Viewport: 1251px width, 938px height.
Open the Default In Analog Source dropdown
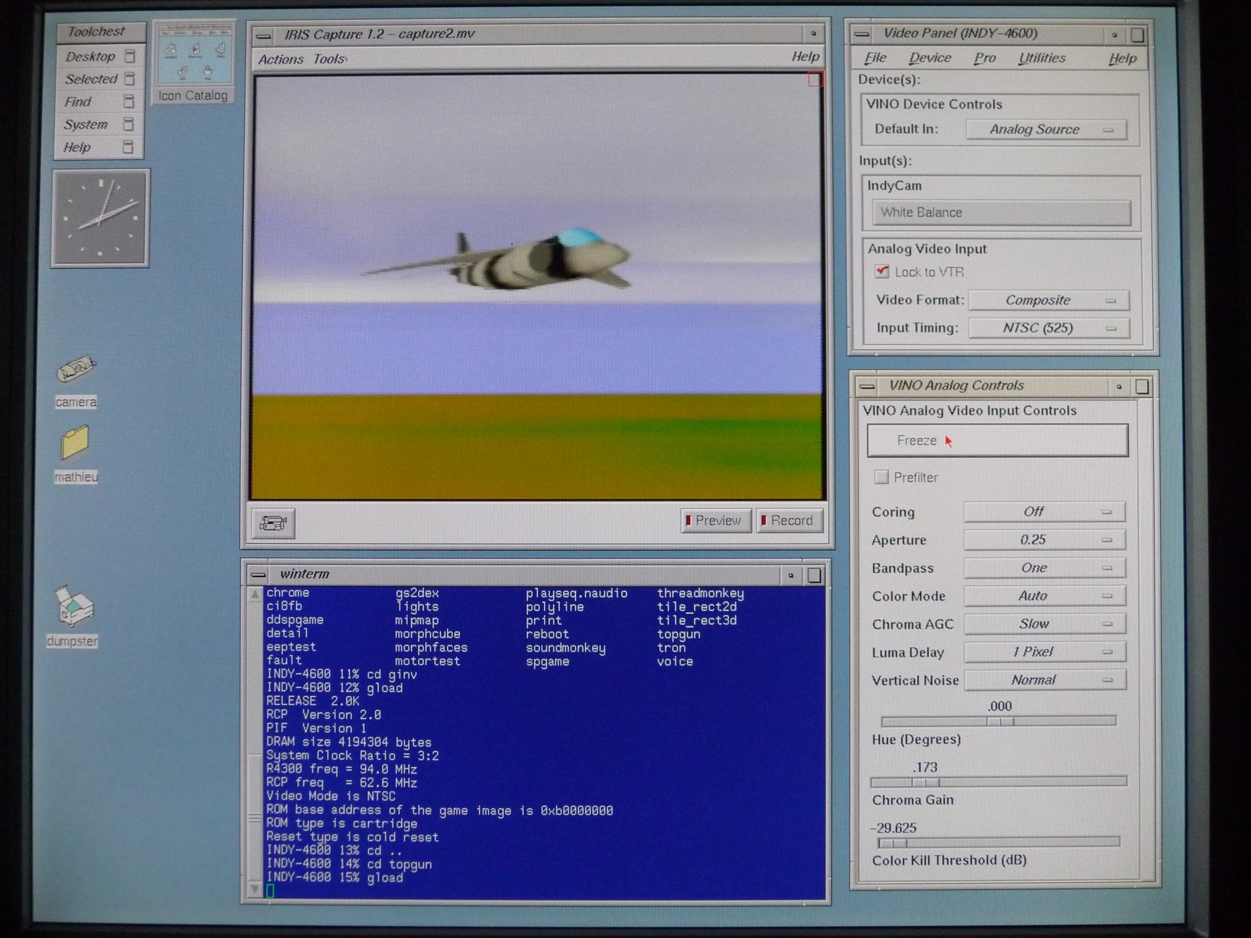click(x=1046, y=129)
